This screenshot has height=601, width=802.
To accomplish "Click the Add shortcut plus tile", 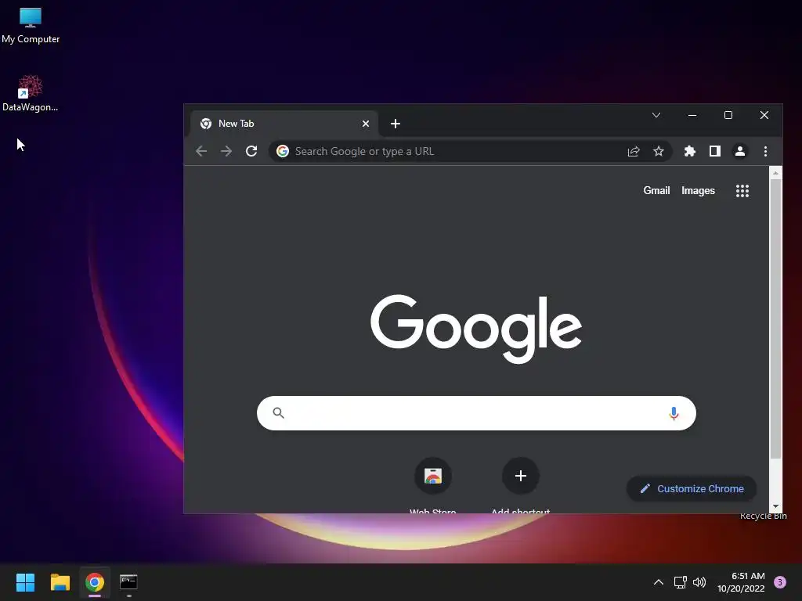I will tap(521, 476).
